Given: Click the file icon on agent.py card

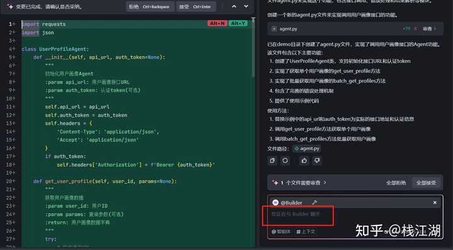Looking at the screenshot, I should [274, 28].
